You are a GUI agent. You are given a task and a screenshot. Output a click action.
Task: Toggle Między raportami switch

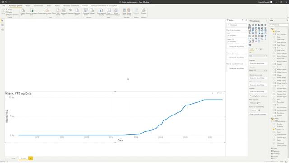pos(258,103)
